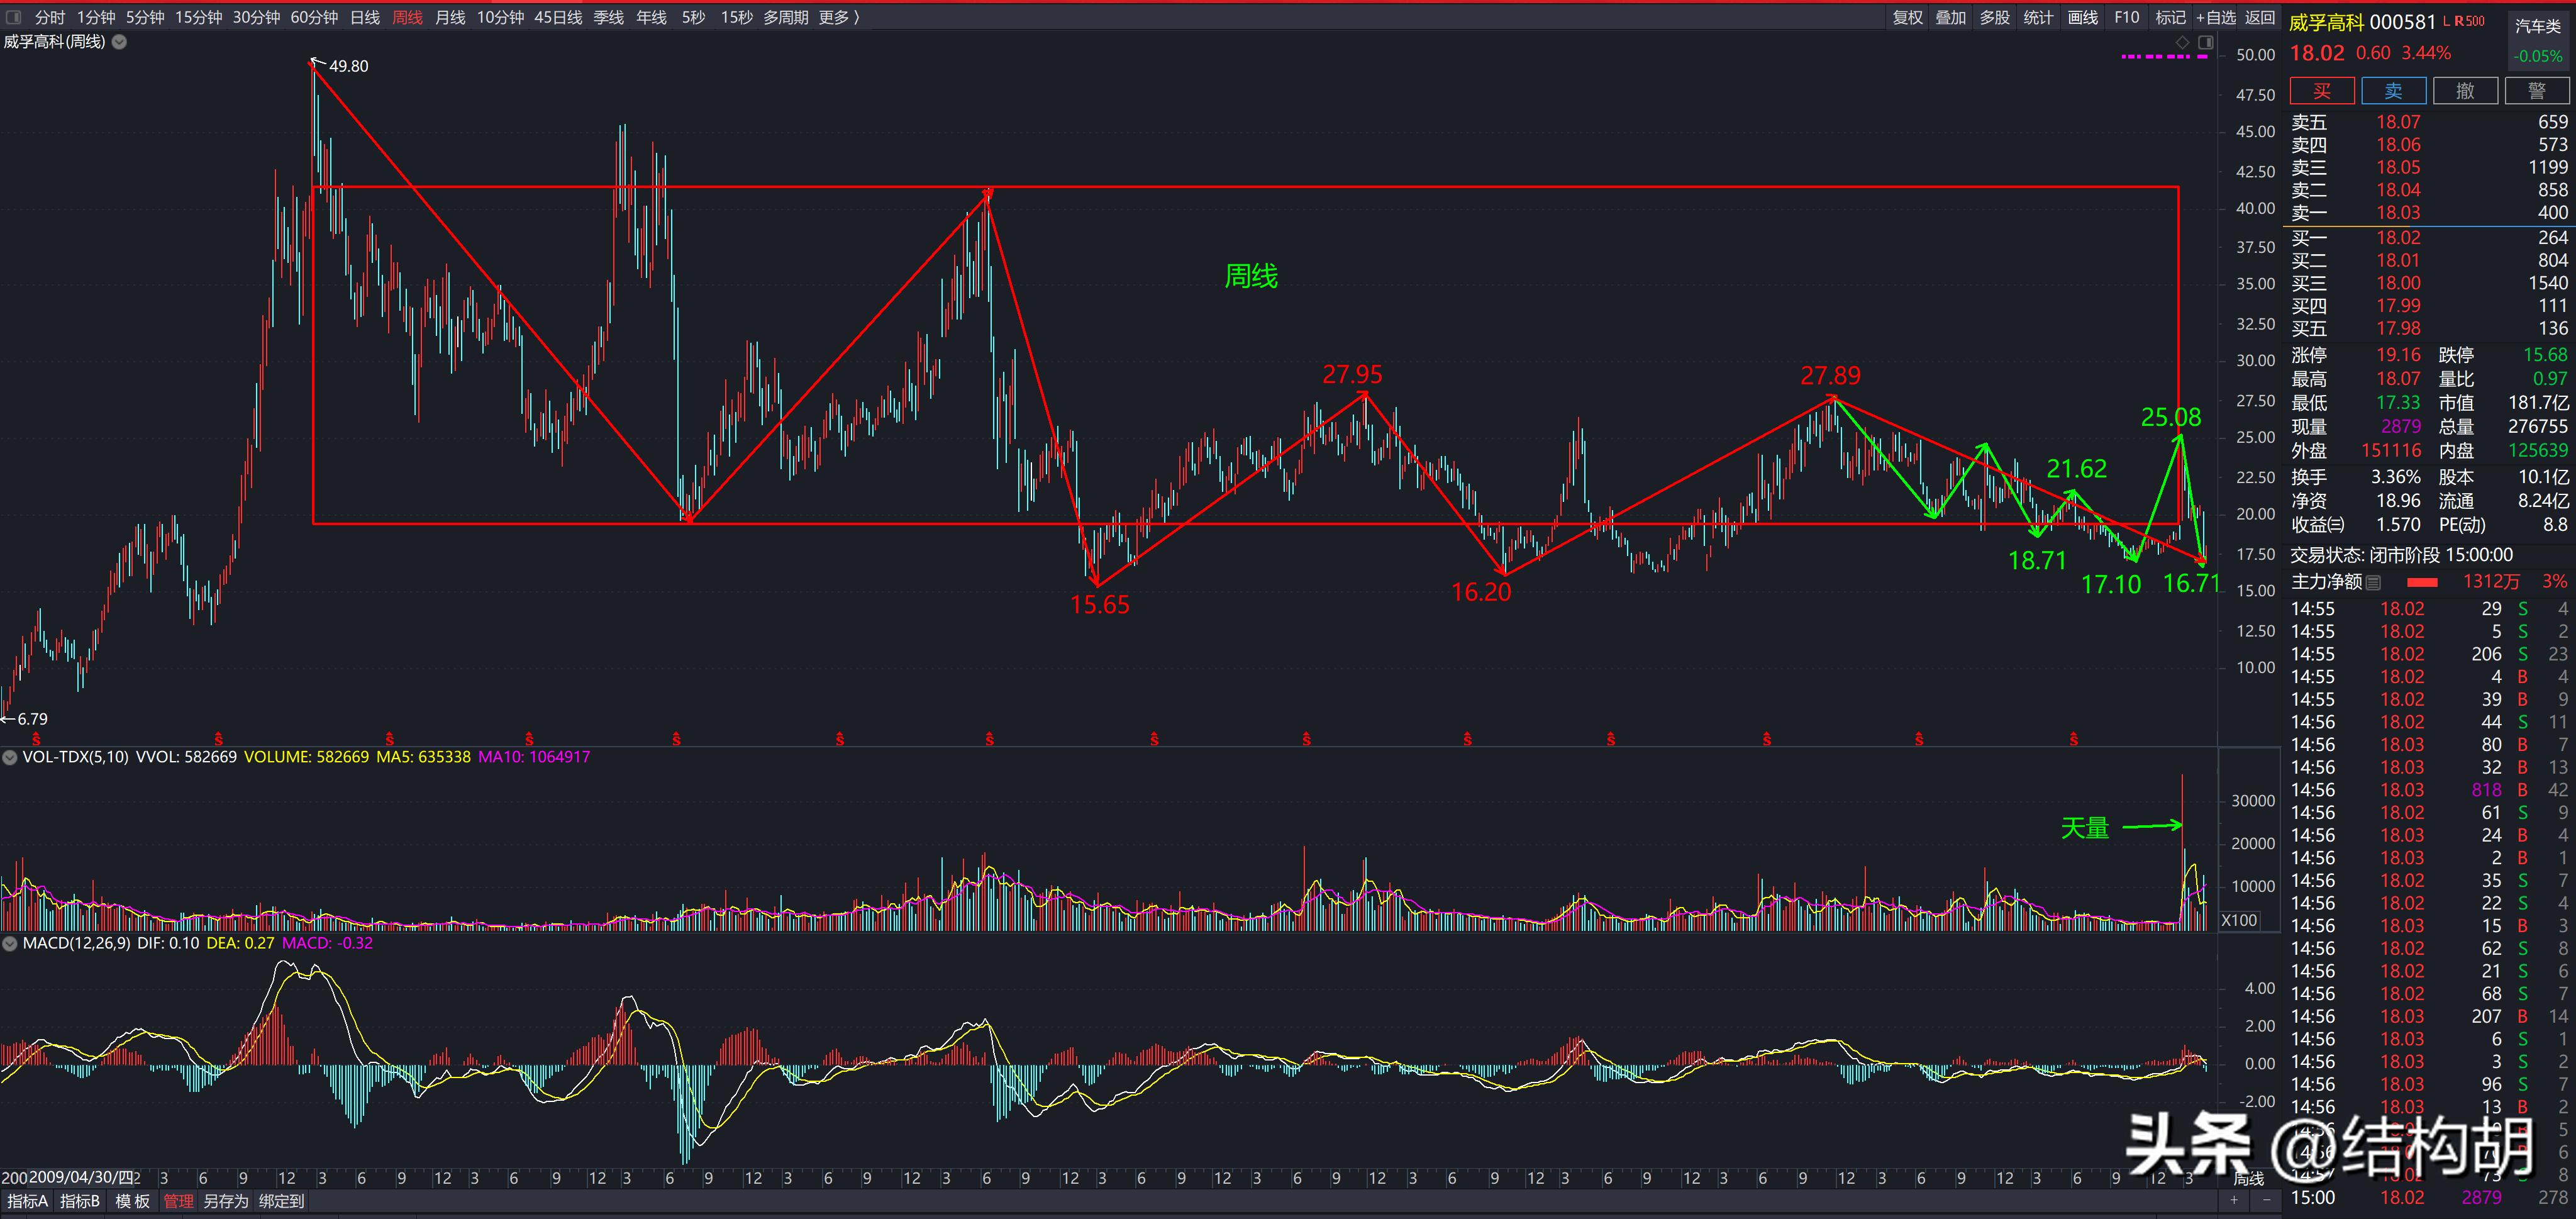Select the 月线 monthly period tab
This screenshot has height=1219, width=2576.
click(x=450, y=17)
